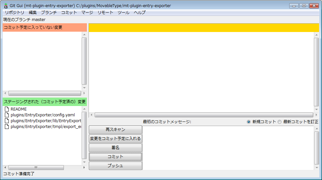Select the 新規コミット radio button
The width and height of the screenshot is (322, 180).
(x=249, y=122)
